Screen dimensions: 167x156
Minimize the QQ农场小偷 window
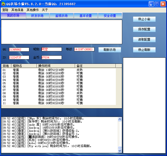point(151,4)
